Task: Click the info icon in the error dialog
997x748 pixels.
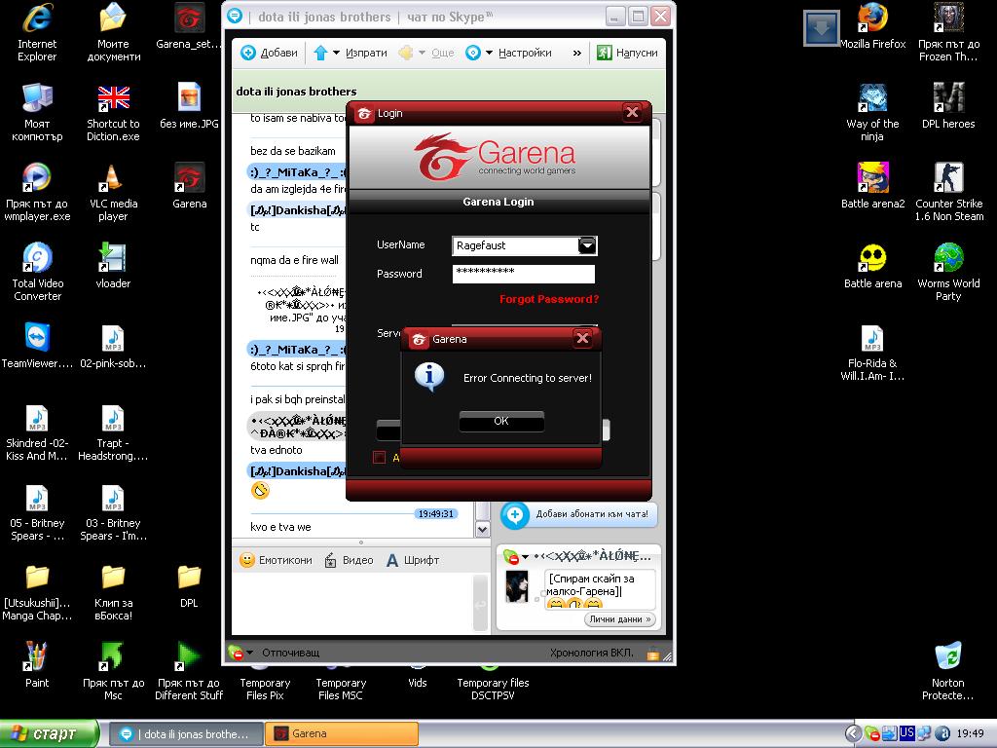Action: (x=429, y=377)
